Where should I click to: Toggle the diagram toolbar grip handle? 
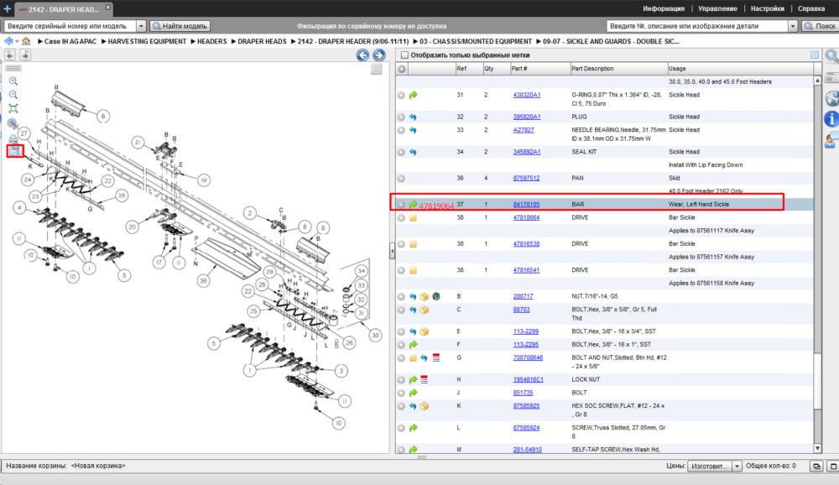[x=13, y=69]
